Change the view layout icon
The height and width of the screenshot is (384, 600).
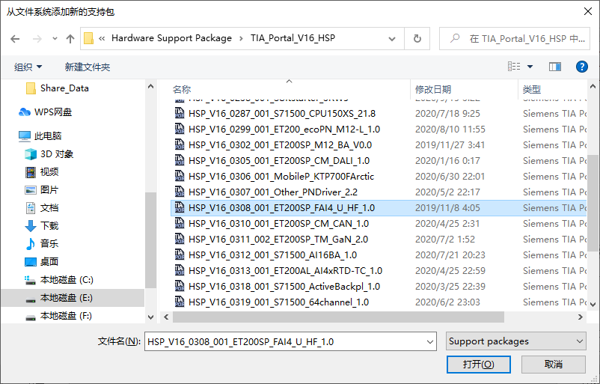pos(514,67)
